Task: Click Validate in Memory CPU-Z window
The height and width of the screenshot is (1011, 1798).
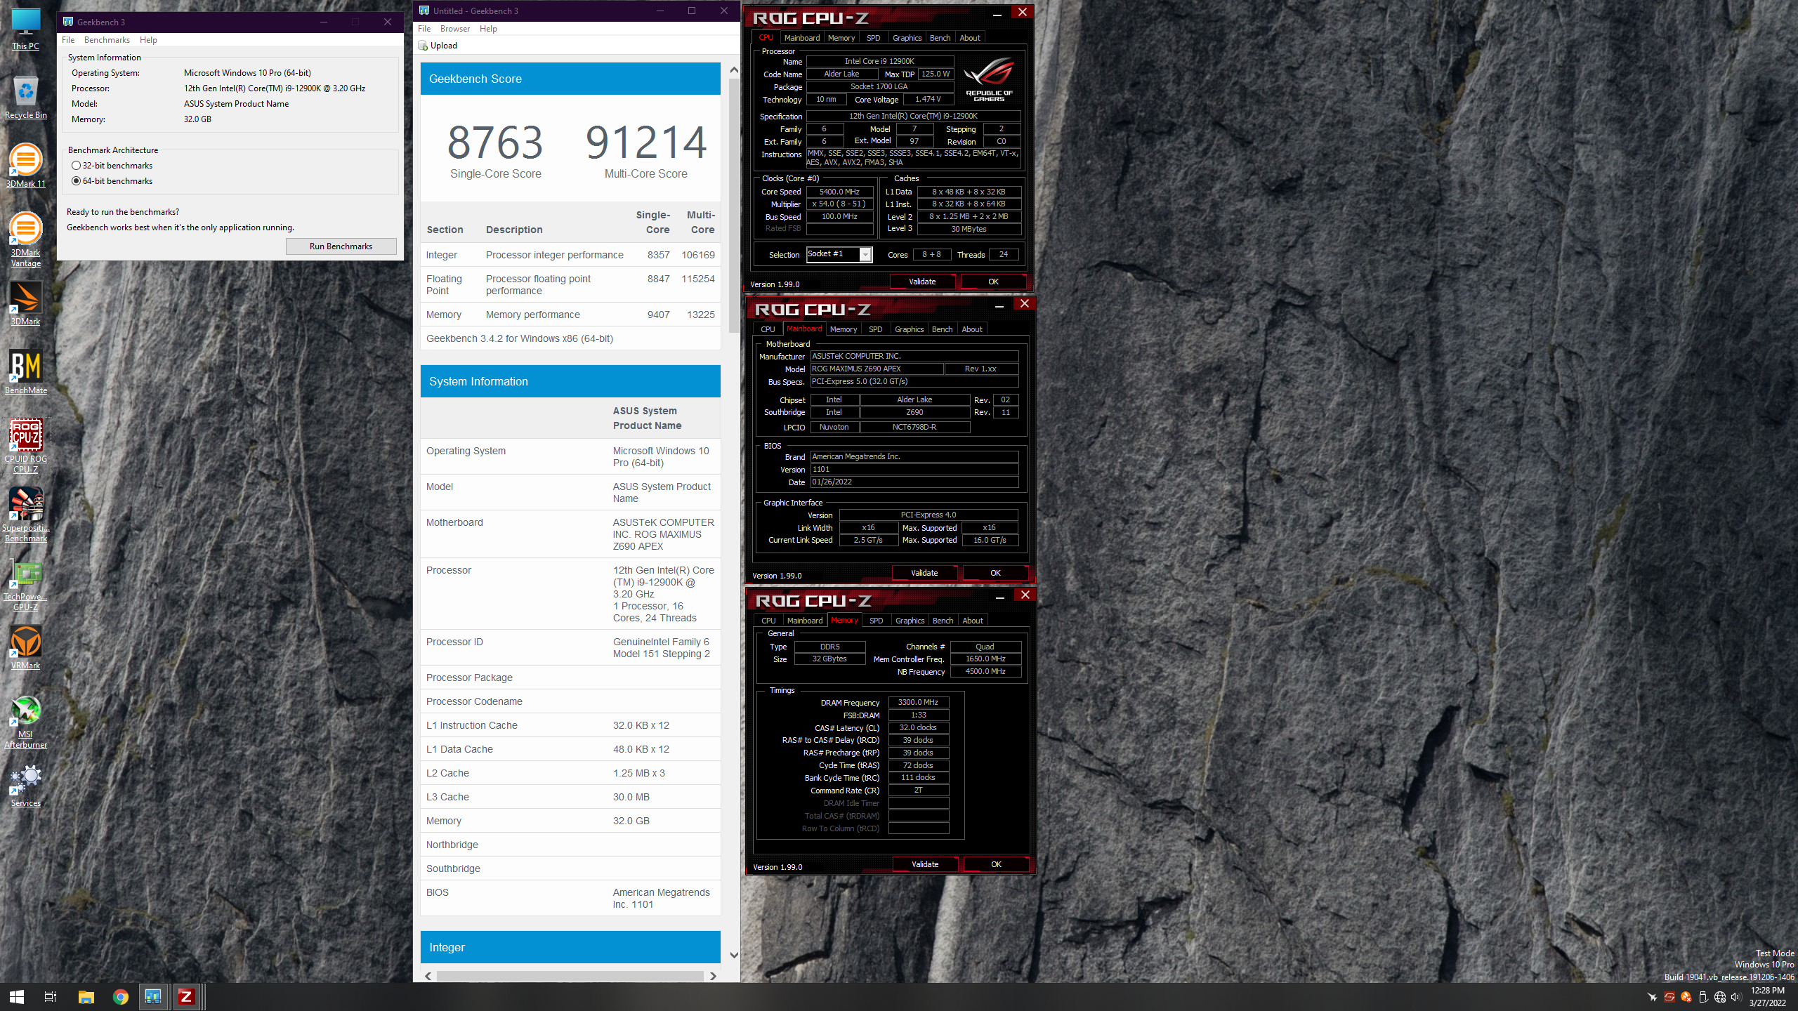Action: tap(925, 864)
